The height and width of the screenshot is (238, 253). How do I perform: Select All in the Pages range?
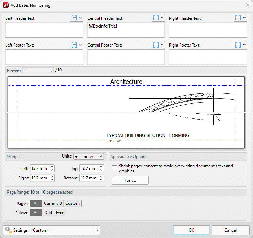36,203
